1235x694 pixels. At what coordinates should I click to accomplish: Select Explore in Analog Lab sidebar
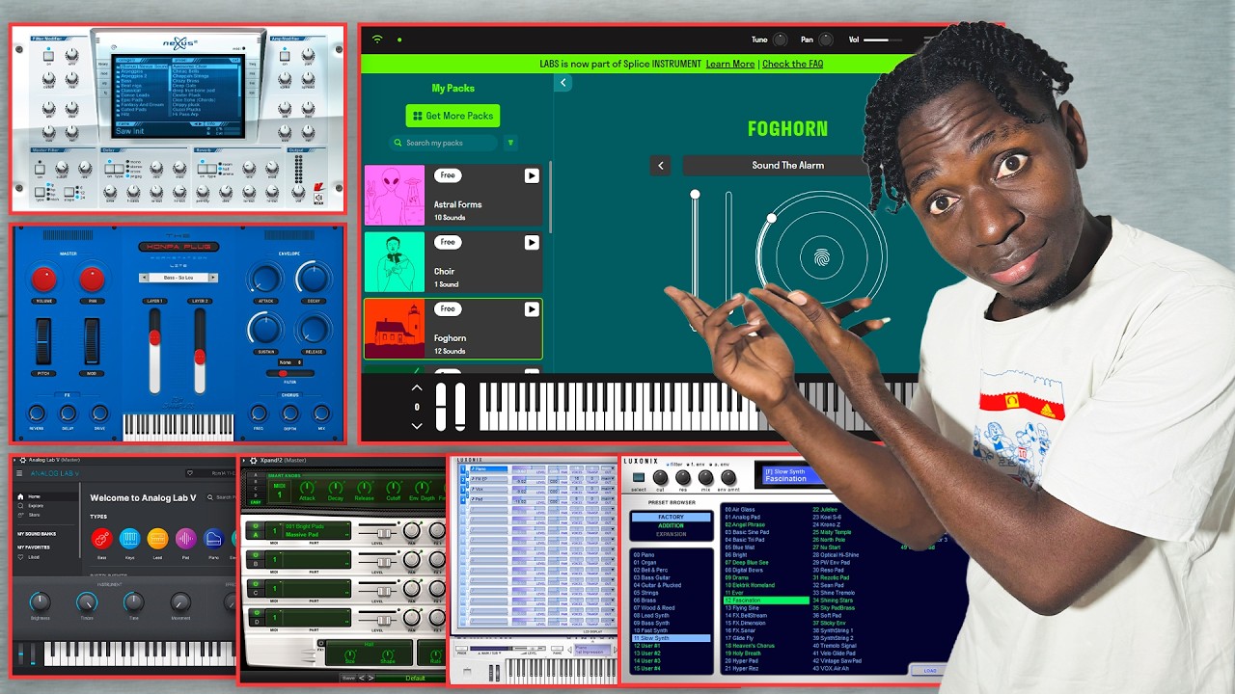click(35, 506)
